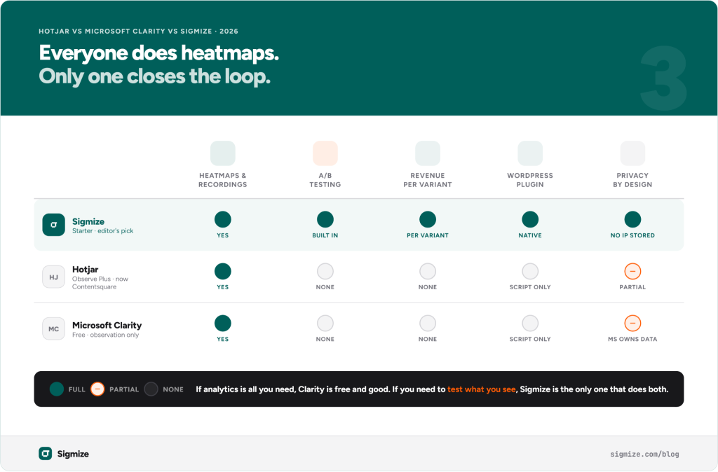718x472 pixels.
Task: Click the 'FULL' legend label
Action: point(77,389)
